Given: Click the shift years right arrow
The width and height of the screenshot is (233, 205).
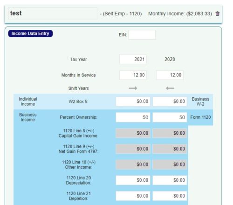Looking at the screenshot, I should 133,88.
